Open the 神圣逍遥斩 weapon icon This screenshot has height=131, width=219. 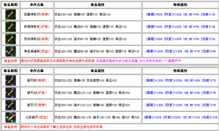tap(10, 51)
